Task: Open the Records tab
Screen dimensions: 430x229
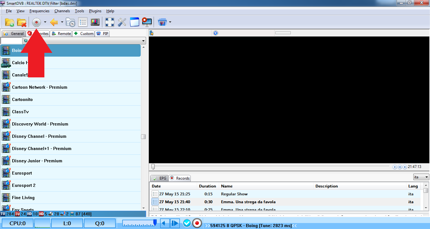Action: click(x=179, y=178)
